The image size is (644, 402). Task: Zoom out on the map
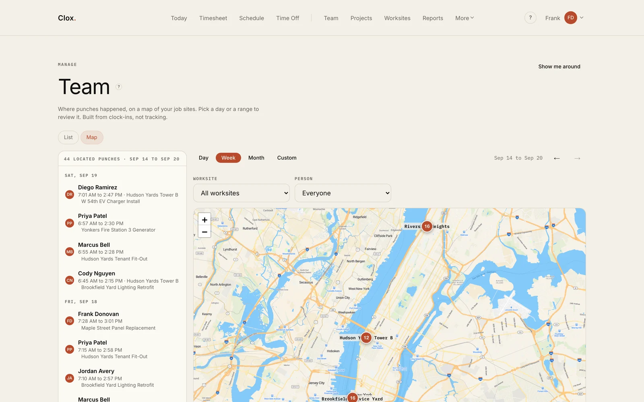click(x=204, y=232)
